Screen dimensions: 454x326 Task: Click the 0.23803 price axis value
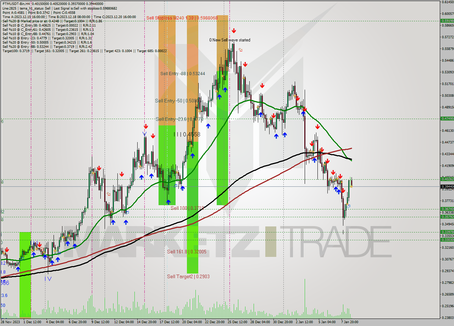point(448,317)
